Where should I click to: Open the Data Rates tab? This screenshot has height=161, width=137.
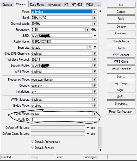point(37,5)
